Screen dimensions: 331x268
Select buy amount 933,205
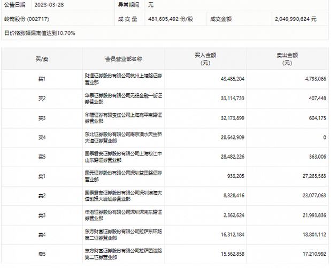click(236, 176)
